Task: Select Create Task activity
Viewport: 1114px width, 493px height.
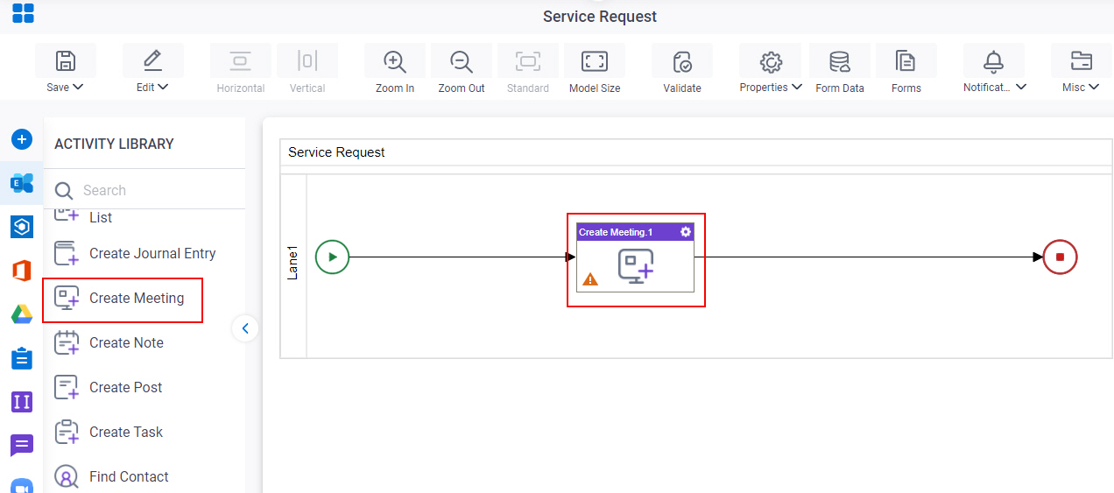Action: point(109,432)
